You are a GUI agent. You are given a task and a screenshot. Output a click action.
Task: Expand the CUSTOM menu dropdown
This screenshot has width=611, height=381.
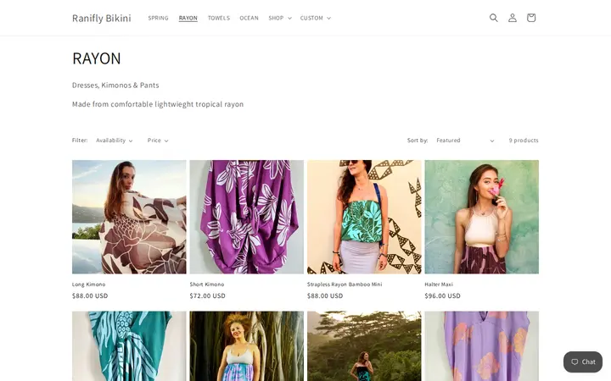click(315, 18)
